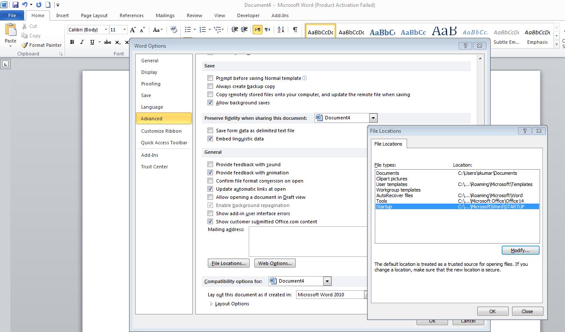Enable Confirm file format conversion on open
Viewport: 565px width, 332px height.
point(210,181)
